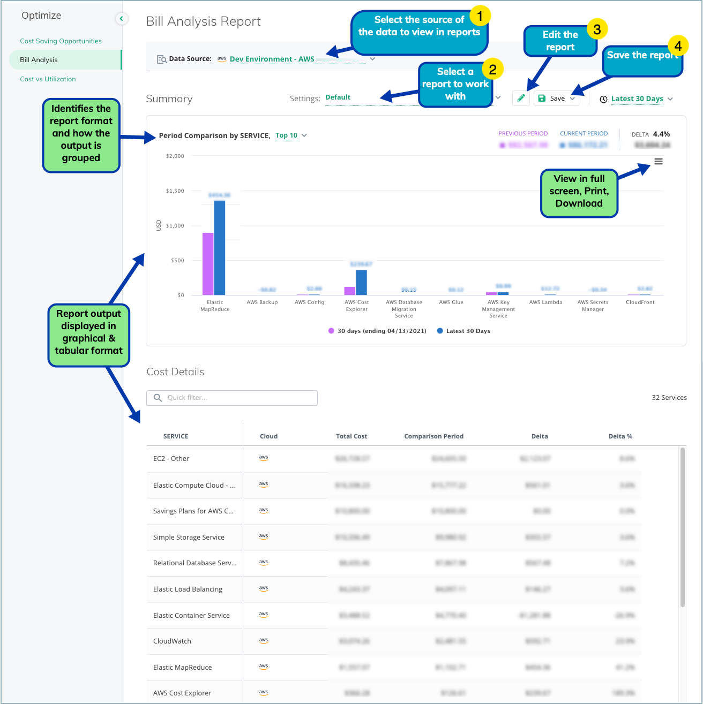703x704 pixels.
Task: Click AWS icon in Elastic Container Service row
Action: tap(264, 615)
